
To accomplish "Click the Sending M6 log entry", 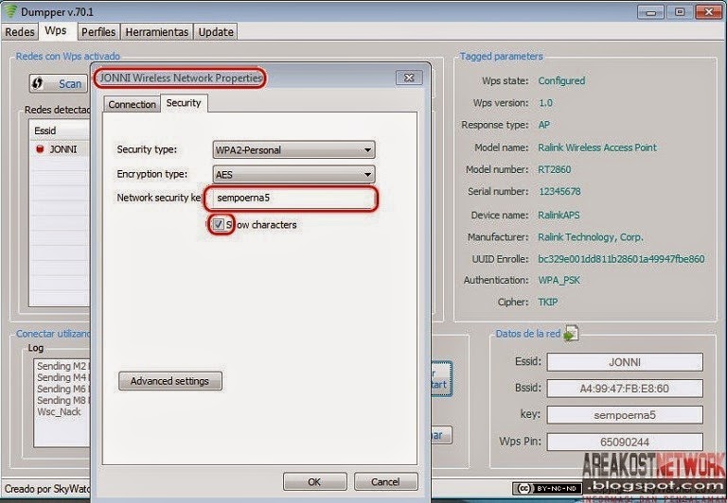I will [x=63, y=389].
